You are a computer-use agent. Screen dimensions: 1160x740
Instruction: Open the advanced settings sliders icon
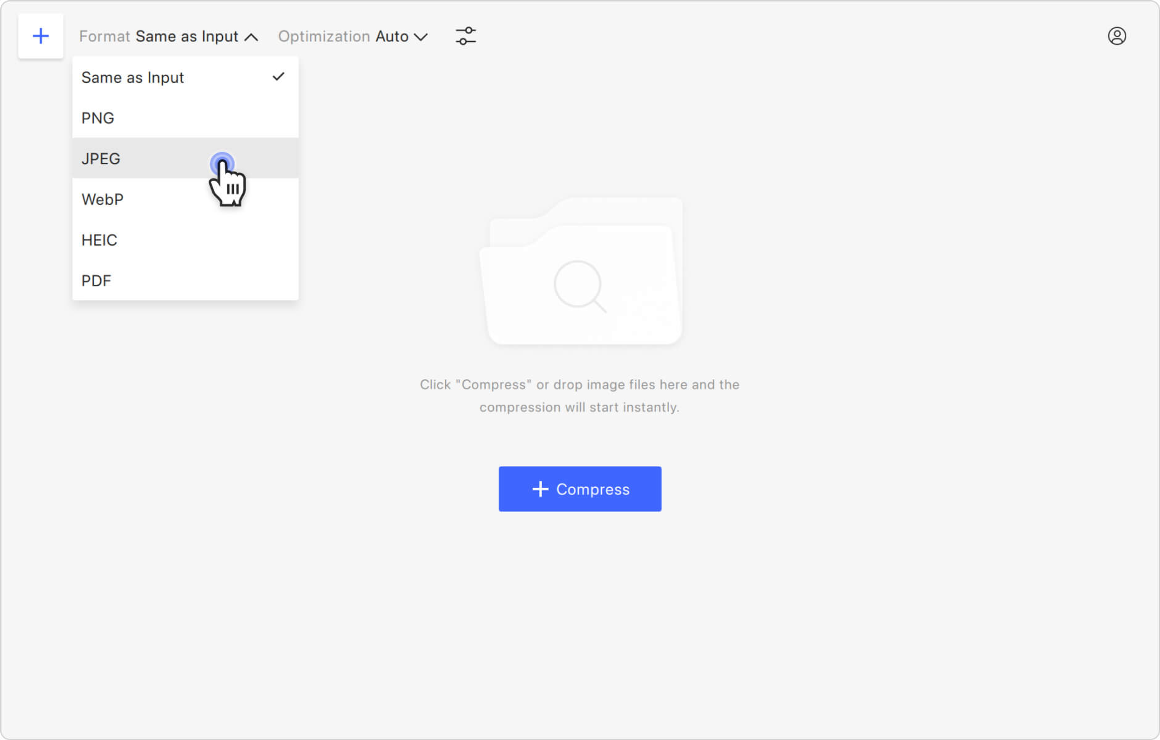point(465,36)
